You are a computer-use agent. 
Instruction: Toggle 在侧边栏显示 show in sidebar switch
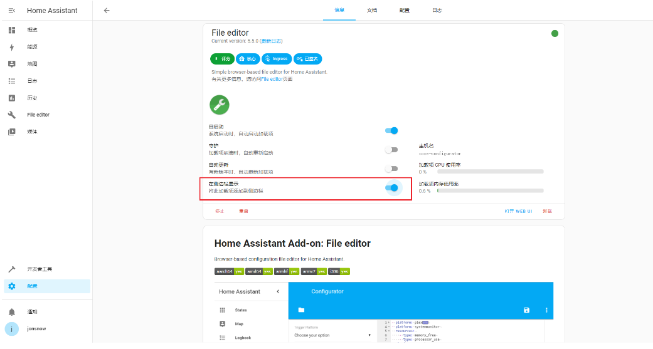click(391, 188)
